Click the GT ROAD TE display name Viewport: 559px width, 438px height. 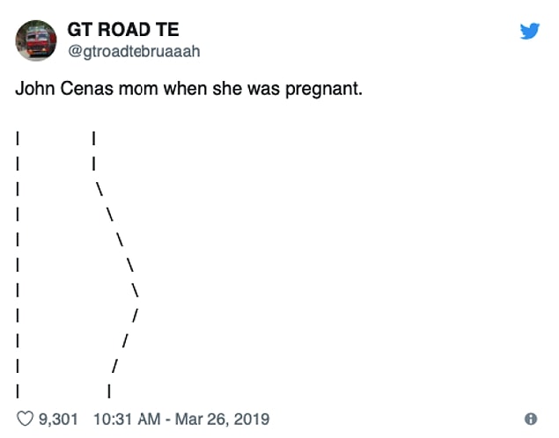click(123, 30)
